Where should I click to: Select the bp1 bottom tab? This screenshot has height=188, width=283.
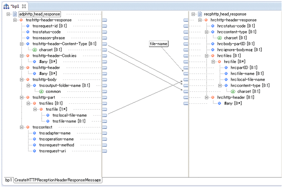pos(8,180)
